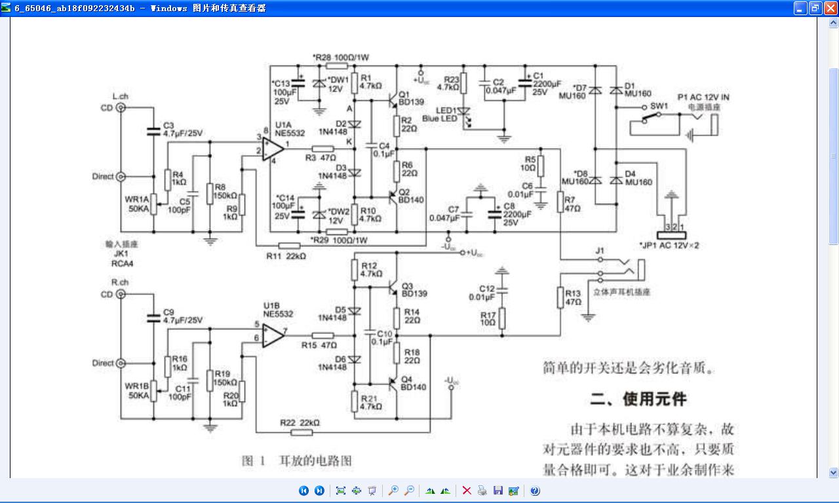Click the 'L.ch' channel label
Viewport: 839px width, 503px height.
pos(120,96)
